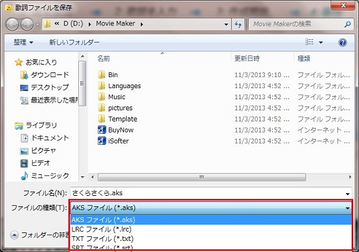Image resolution: width=359 pixels, height=252 pixels.
Task: Click the ダウンロード folder icon
Action: (23, 75)
